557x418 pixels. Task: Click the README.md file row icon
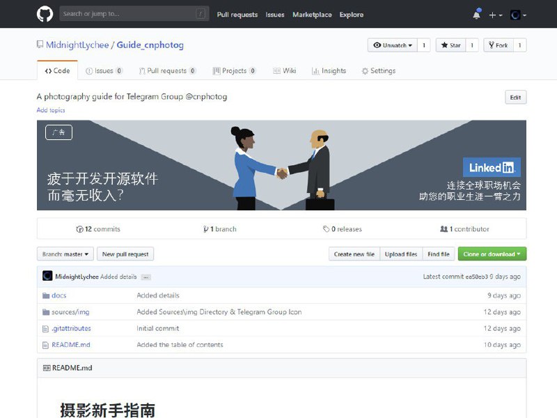click(x=45, y=345)
